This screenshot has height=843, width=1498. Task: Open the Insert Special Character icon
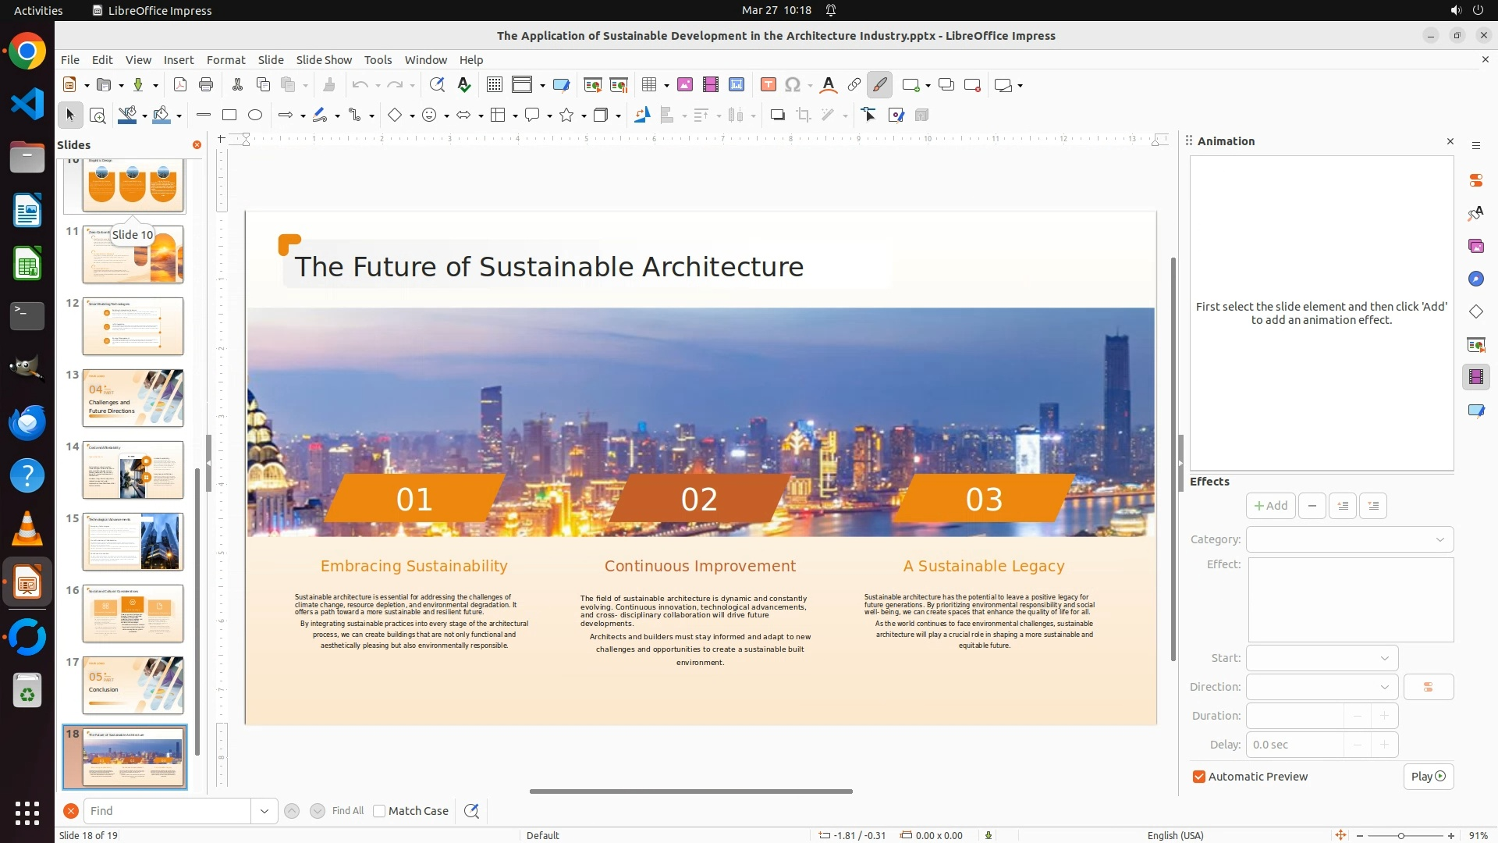793,85
